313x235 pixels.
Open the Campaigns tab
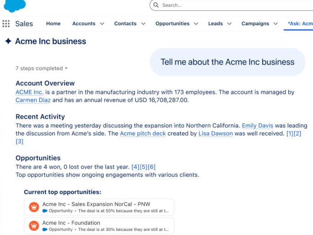pos(255,23)
